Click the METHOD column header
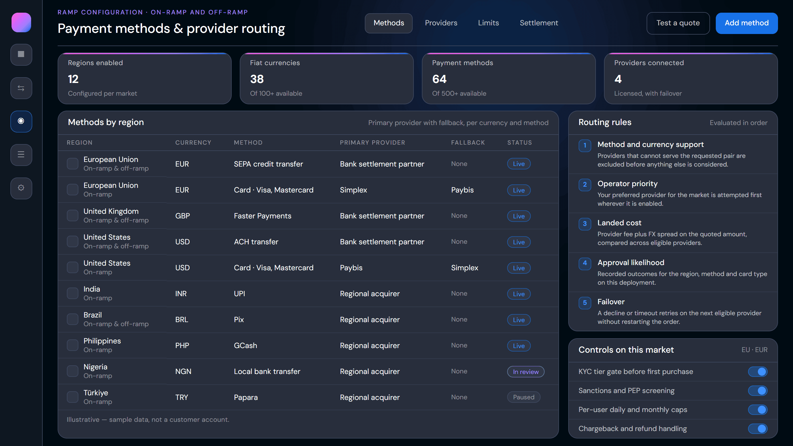The width and height of the screenshot is (793, 446). click(x=248, y=143)
